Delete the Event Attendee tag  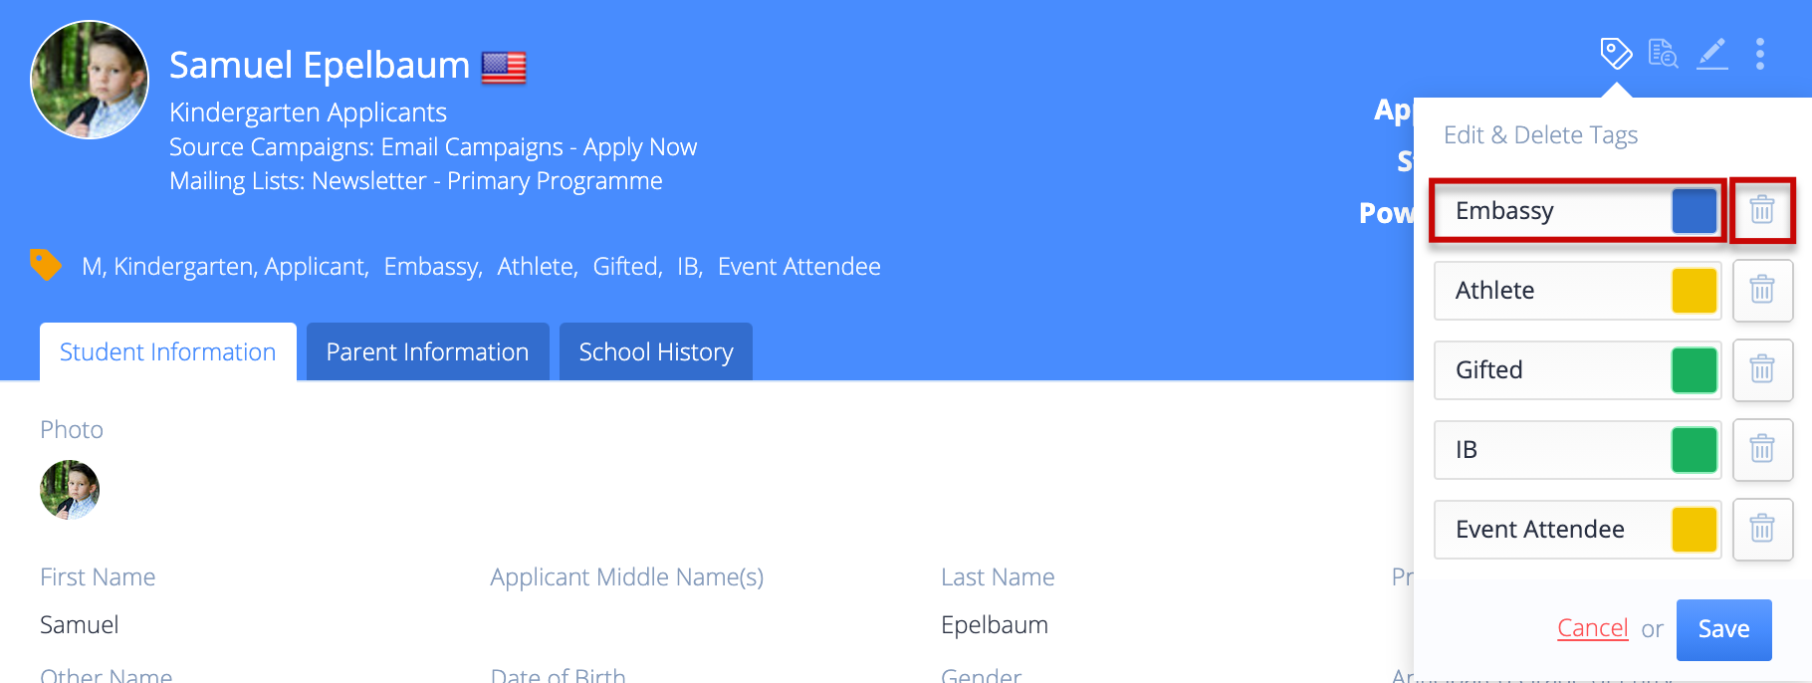[x=1762, y=529]
